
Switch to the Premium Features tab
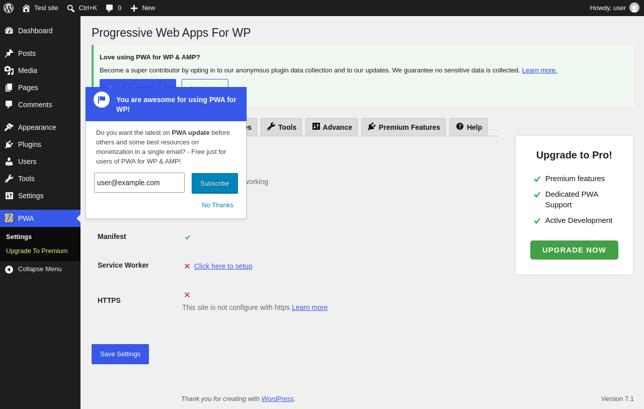[404, 127]
